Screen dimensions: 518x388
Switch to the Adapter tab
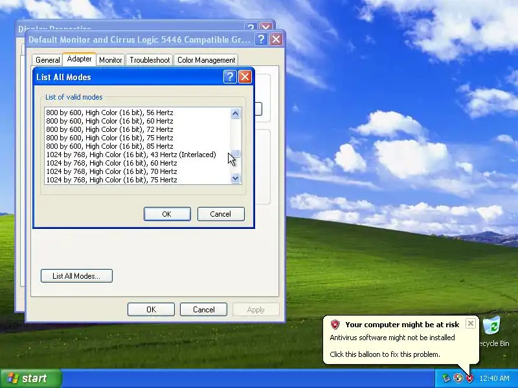click(79, 59)
